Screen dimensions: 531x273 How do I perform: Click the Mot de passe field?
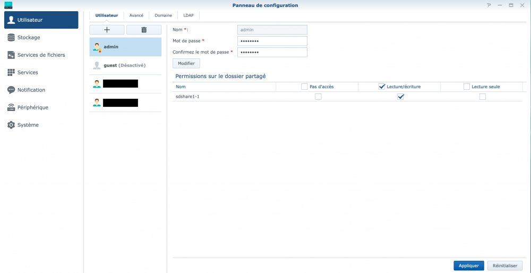272,41
